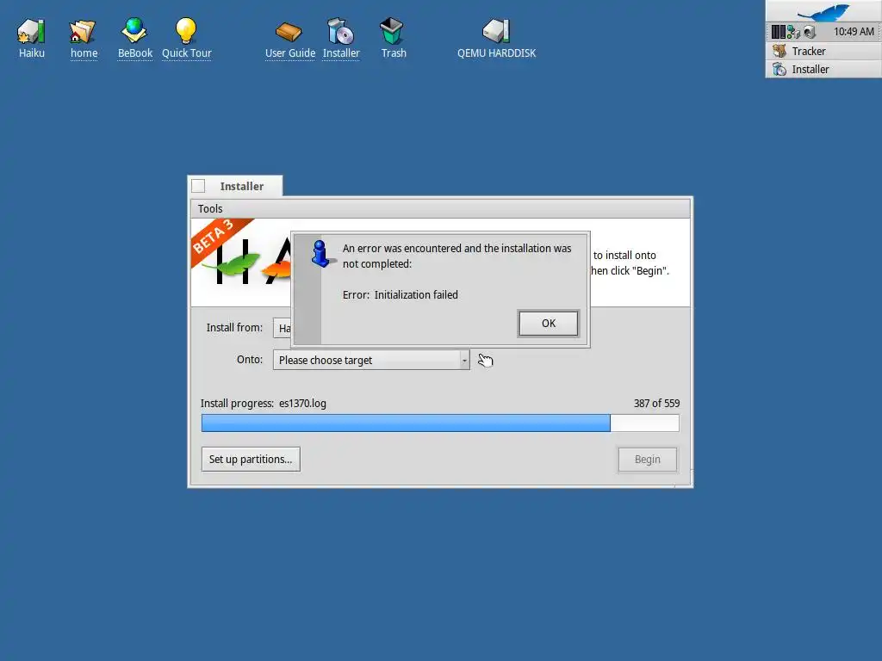The image size is (882, 661).
Task: Click the Installer window close box
Action: tap(198, 186)
